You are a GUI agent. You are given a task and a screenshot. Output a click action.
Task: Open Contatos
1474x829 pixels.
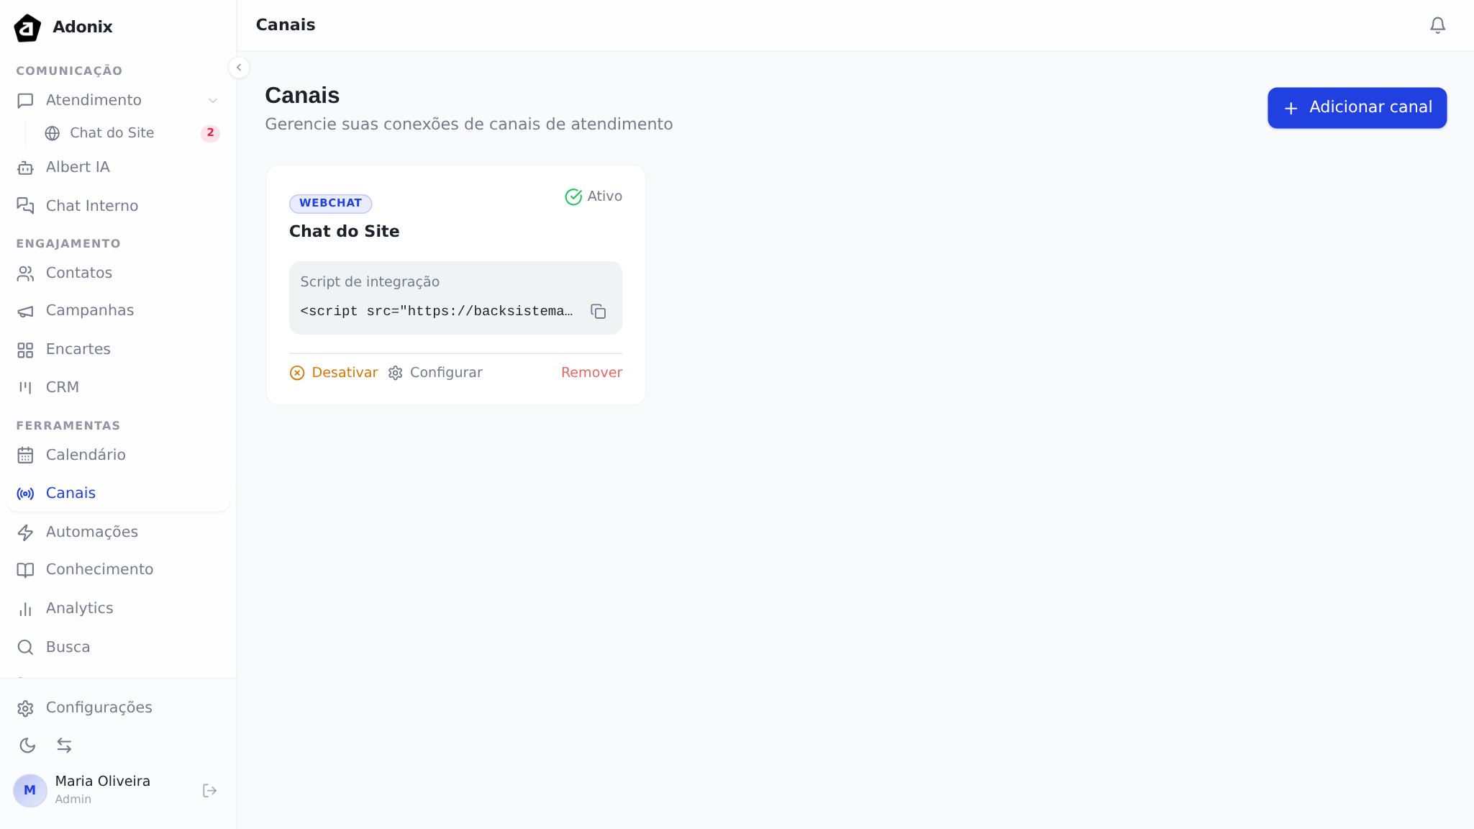(x=118, y=273)
